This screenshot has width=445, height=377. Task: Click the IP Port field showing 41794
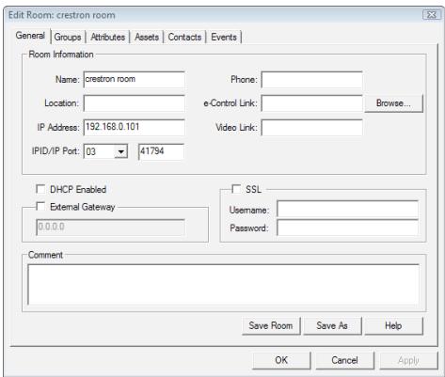[161, 151]
